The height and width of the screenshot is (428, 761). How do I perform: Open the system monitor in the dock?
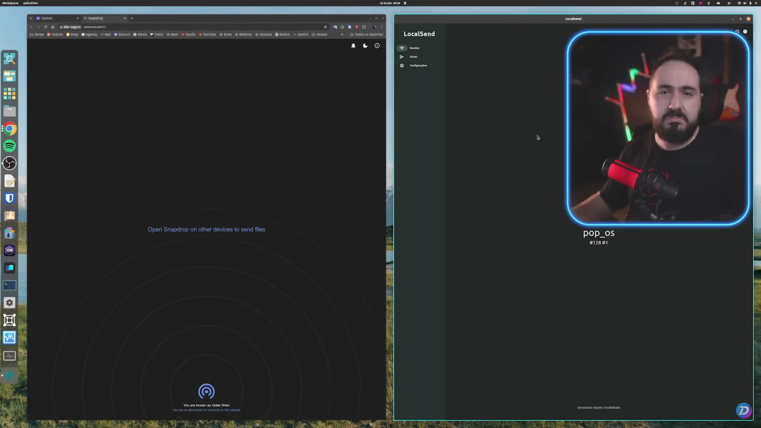point(9,355)
